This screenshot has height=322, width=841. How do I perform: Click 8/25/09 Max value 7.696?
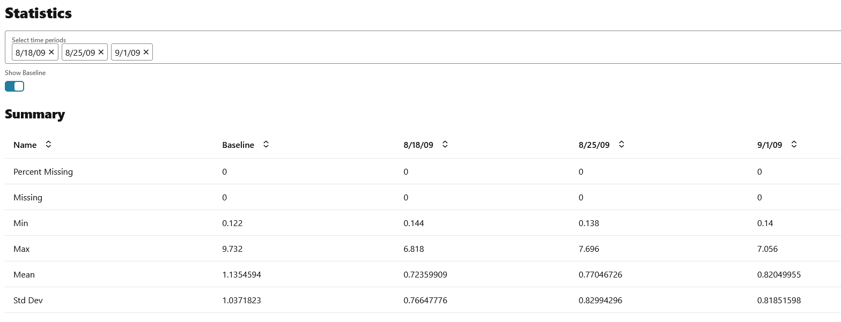(589, 249)
